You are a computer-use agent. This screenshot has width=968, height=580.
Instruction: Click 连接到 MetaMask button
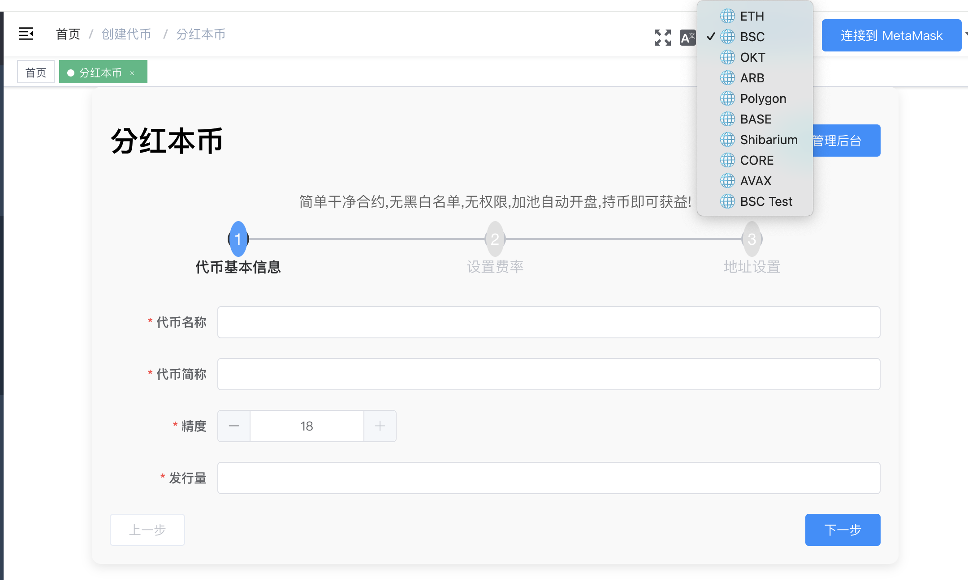891,35
